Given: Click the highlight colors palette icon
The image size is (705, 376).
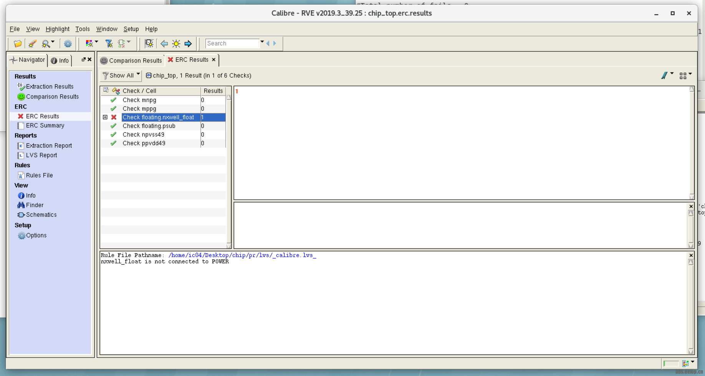Looking at the screenshot, I should (89, 44).
